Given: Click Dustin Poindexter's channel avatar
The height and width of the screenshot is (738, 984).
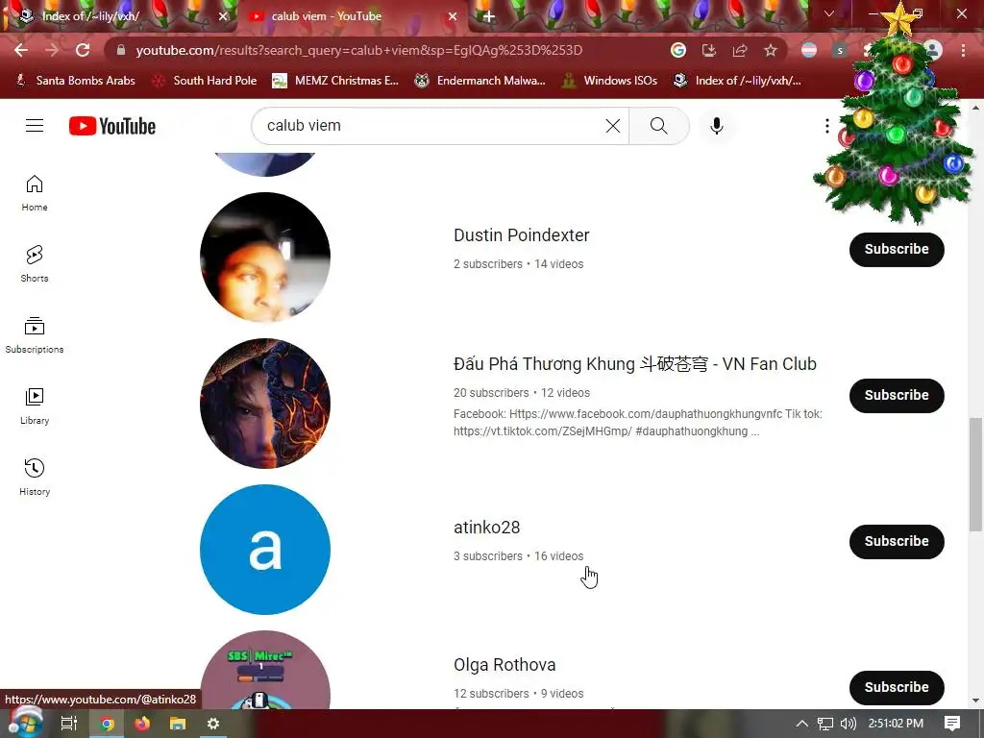Looking at the screenshot, I should pyautogui.click(x=265, y=258).
